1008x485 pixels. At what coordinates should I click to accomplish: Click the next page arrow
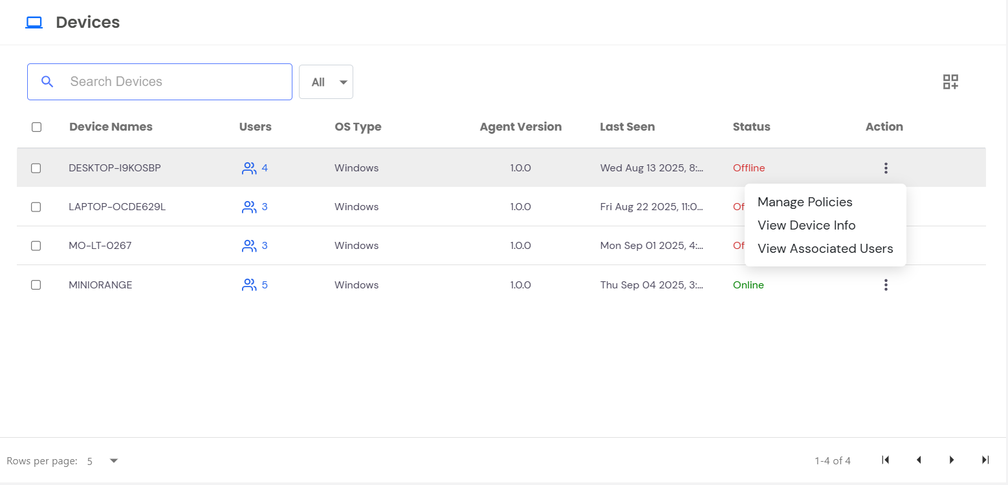click(x=952, y=460)
